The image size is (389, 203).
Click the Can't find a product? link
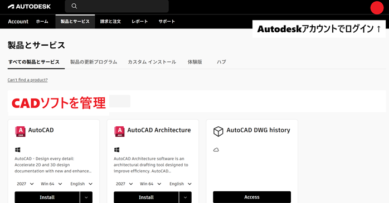[x=27, y=80]
